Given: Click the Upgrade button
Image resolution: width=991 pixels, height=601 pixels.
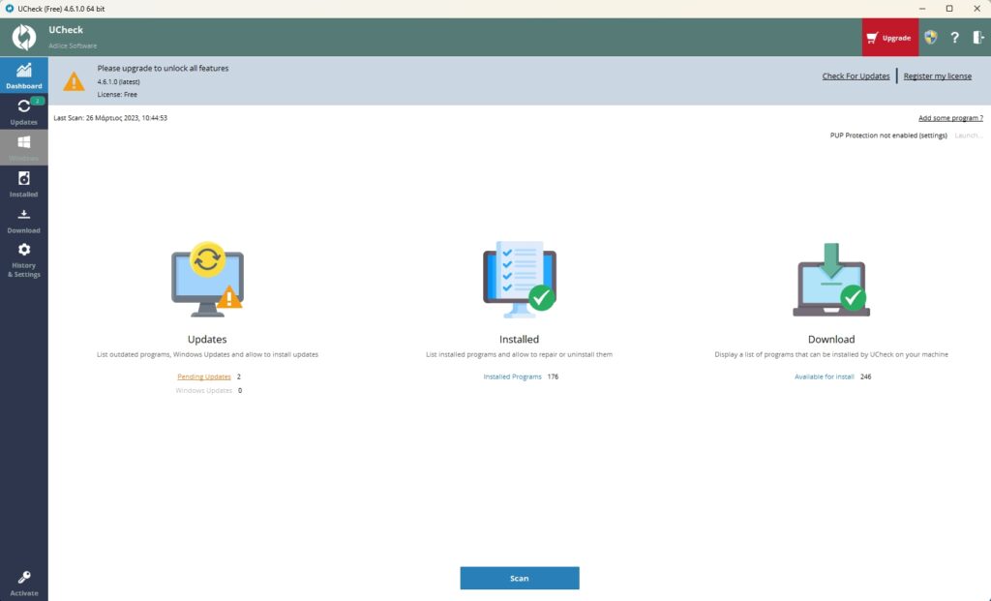Looking at the screenshot, I should (x=889, y=37).
